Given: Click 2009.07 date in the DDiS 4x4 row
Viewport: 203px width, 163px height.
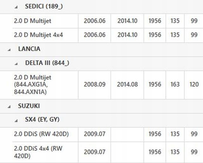Looking at the screenshot, I should click(95, 152).
